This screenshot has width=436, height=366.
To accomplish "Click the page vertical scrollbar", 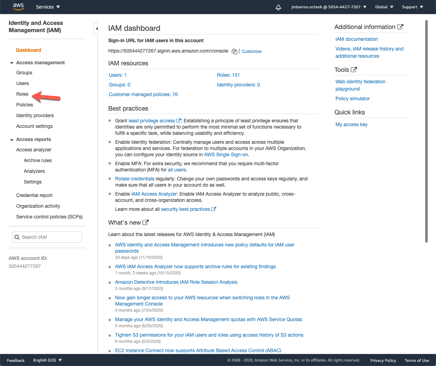I will pyautogui.click(x=426, y=131).
